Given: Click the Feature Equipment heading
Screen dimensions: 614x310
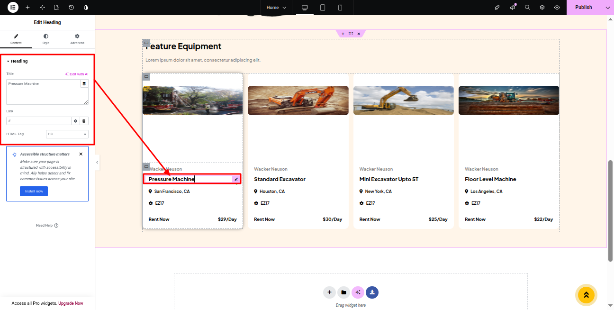Looking at the screenshot, I should coord(183,46).
